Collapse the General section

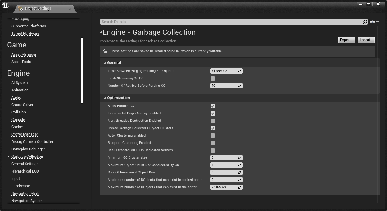(105, 63)
